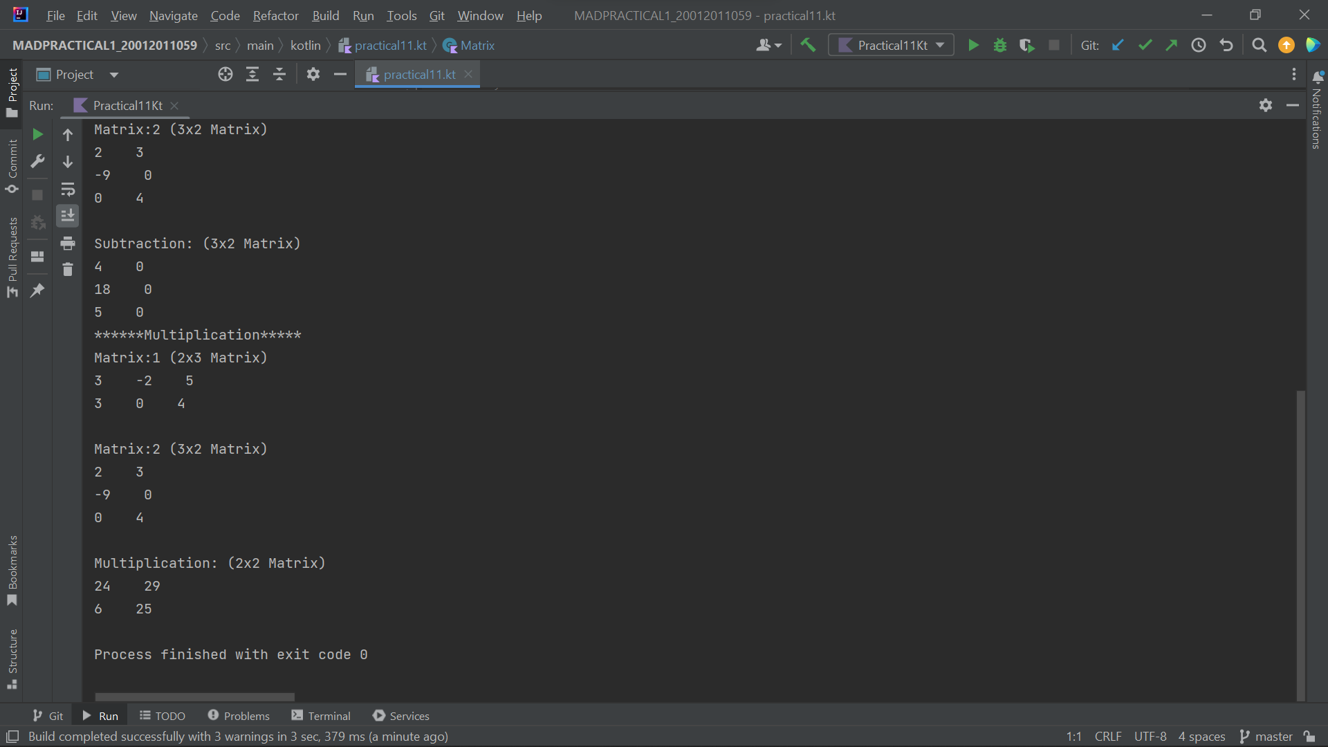Open the user account dropdown in toolbar
This screenshot has width=1328, height=747.
tap(769, 46)
